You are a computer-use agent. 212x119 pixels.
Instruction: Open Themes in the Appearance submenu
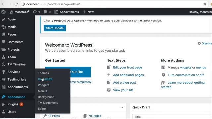43,73
